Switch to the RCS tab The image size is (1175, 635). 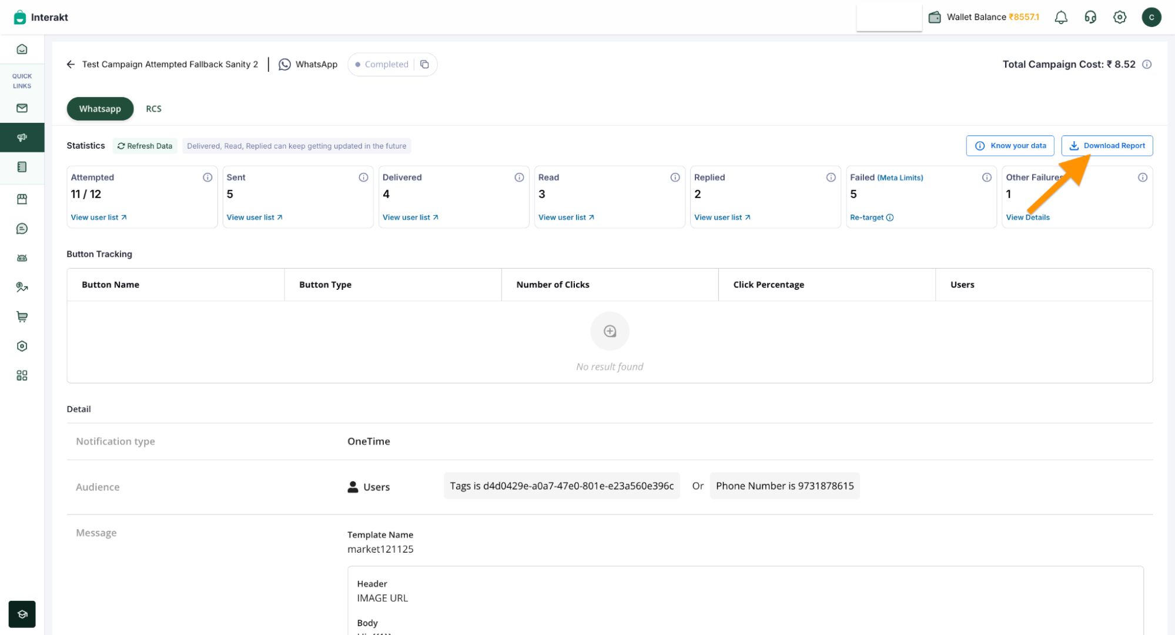point(153,109)
